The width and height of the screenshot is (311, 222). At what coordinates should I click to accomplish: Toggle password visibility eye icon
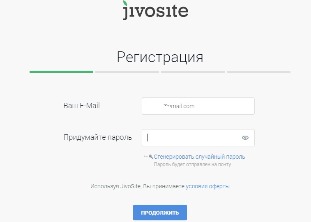click(245, 138)
